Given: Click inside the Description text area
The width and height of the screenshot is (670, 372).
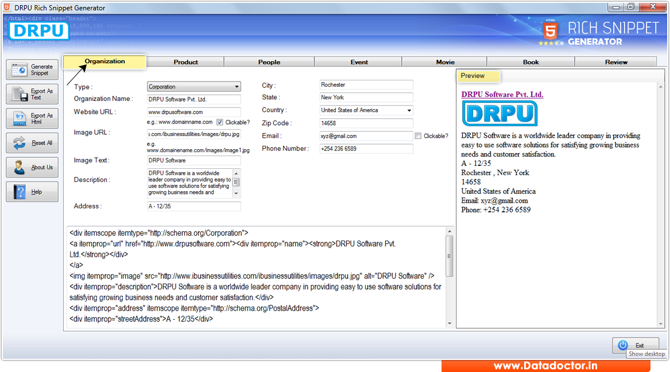Looking at the screenshot, I should click(x=189, y=183).
